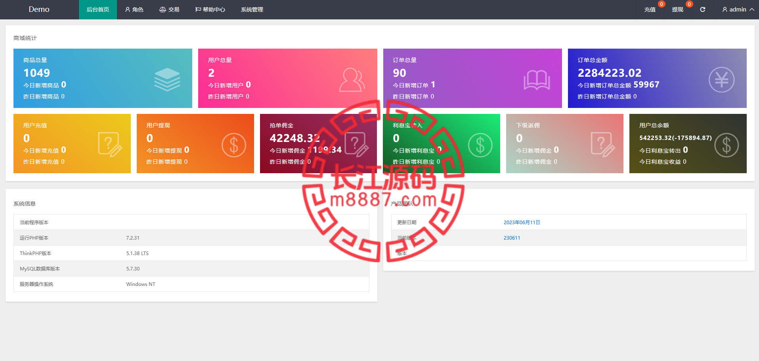
Task: Click the 更新日期 row label
Action: pyautogui.click(x=407, y=223)
